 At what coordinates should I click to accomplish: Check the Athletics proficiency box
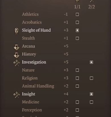(x=77, y=15)
